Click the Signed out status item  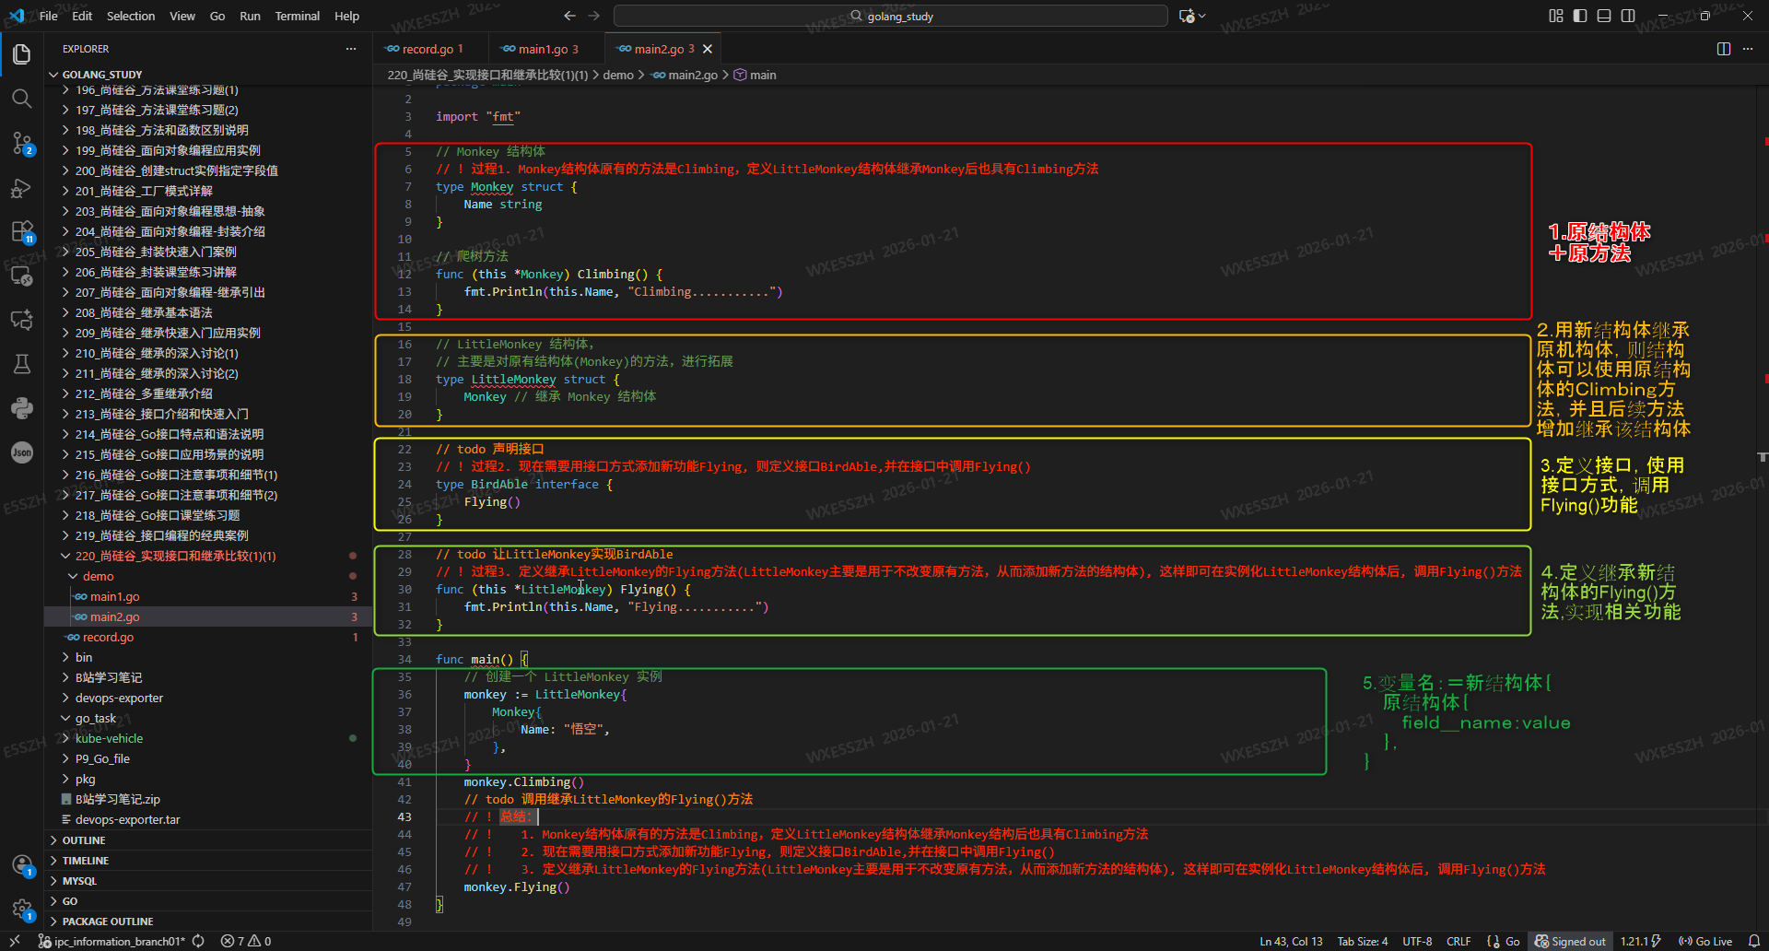coord(1571,941)
